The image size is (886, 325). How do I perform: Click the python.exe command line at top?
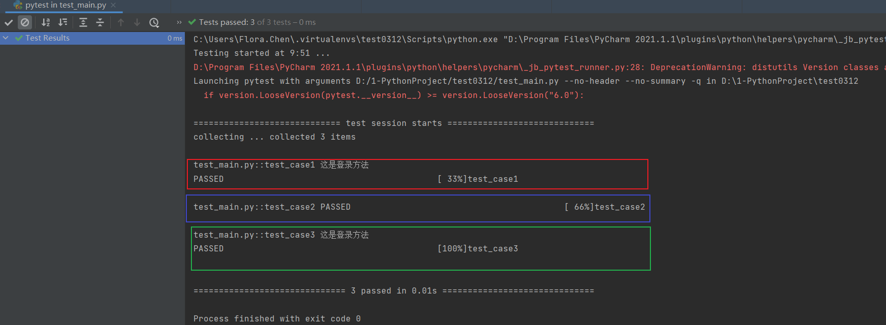tap(539, 40)
